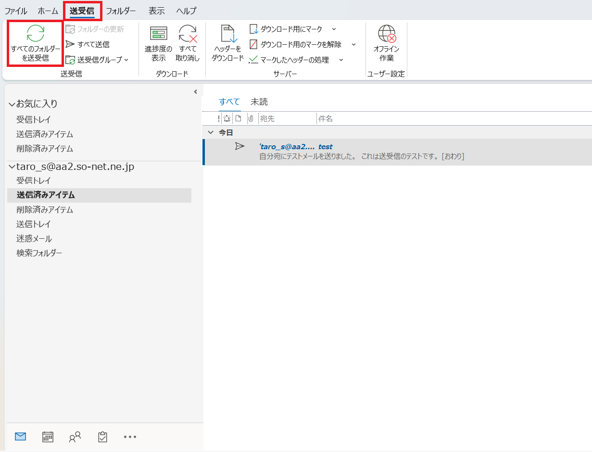Expand 送受信グループ dropdown
The width and height of the screenshot is (592, 452).
126,60
